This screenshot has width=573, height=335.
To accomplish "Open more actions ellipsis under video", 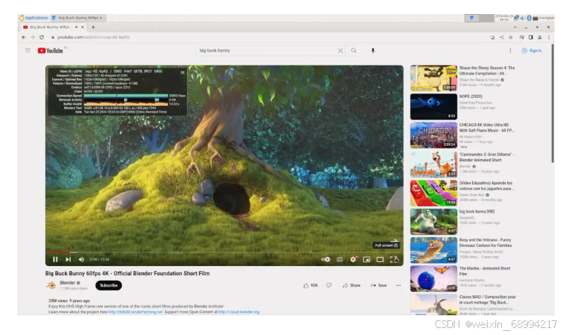I will [398, 286].
